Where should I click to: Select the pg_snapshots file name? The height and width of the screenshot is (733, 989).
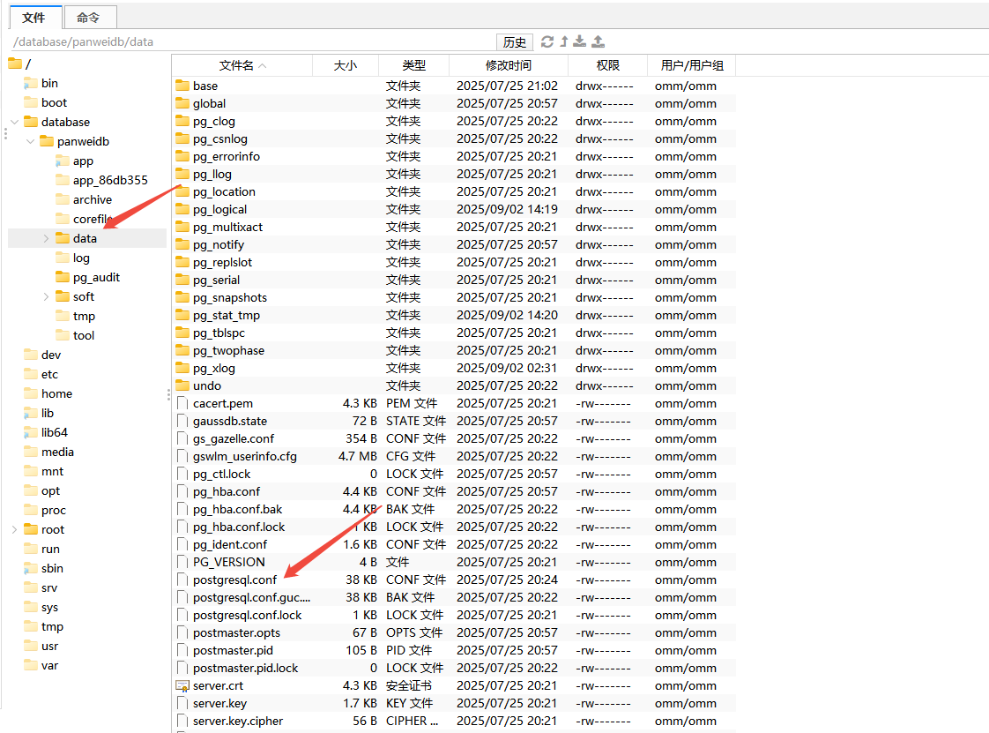230,298
